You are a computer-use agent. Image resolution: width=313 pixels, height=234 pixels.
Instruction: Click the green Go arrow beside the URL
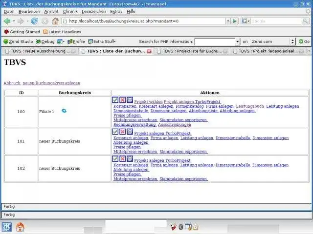point(235,21)
